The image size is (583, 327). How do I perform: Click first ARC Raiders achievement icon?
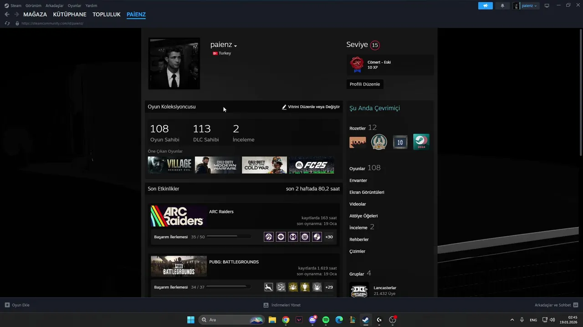(x=269, y=237)
